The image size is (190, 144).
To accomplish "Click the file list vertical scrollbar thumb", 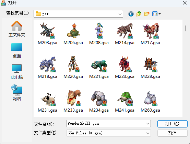I will click(x=185, y=28).
